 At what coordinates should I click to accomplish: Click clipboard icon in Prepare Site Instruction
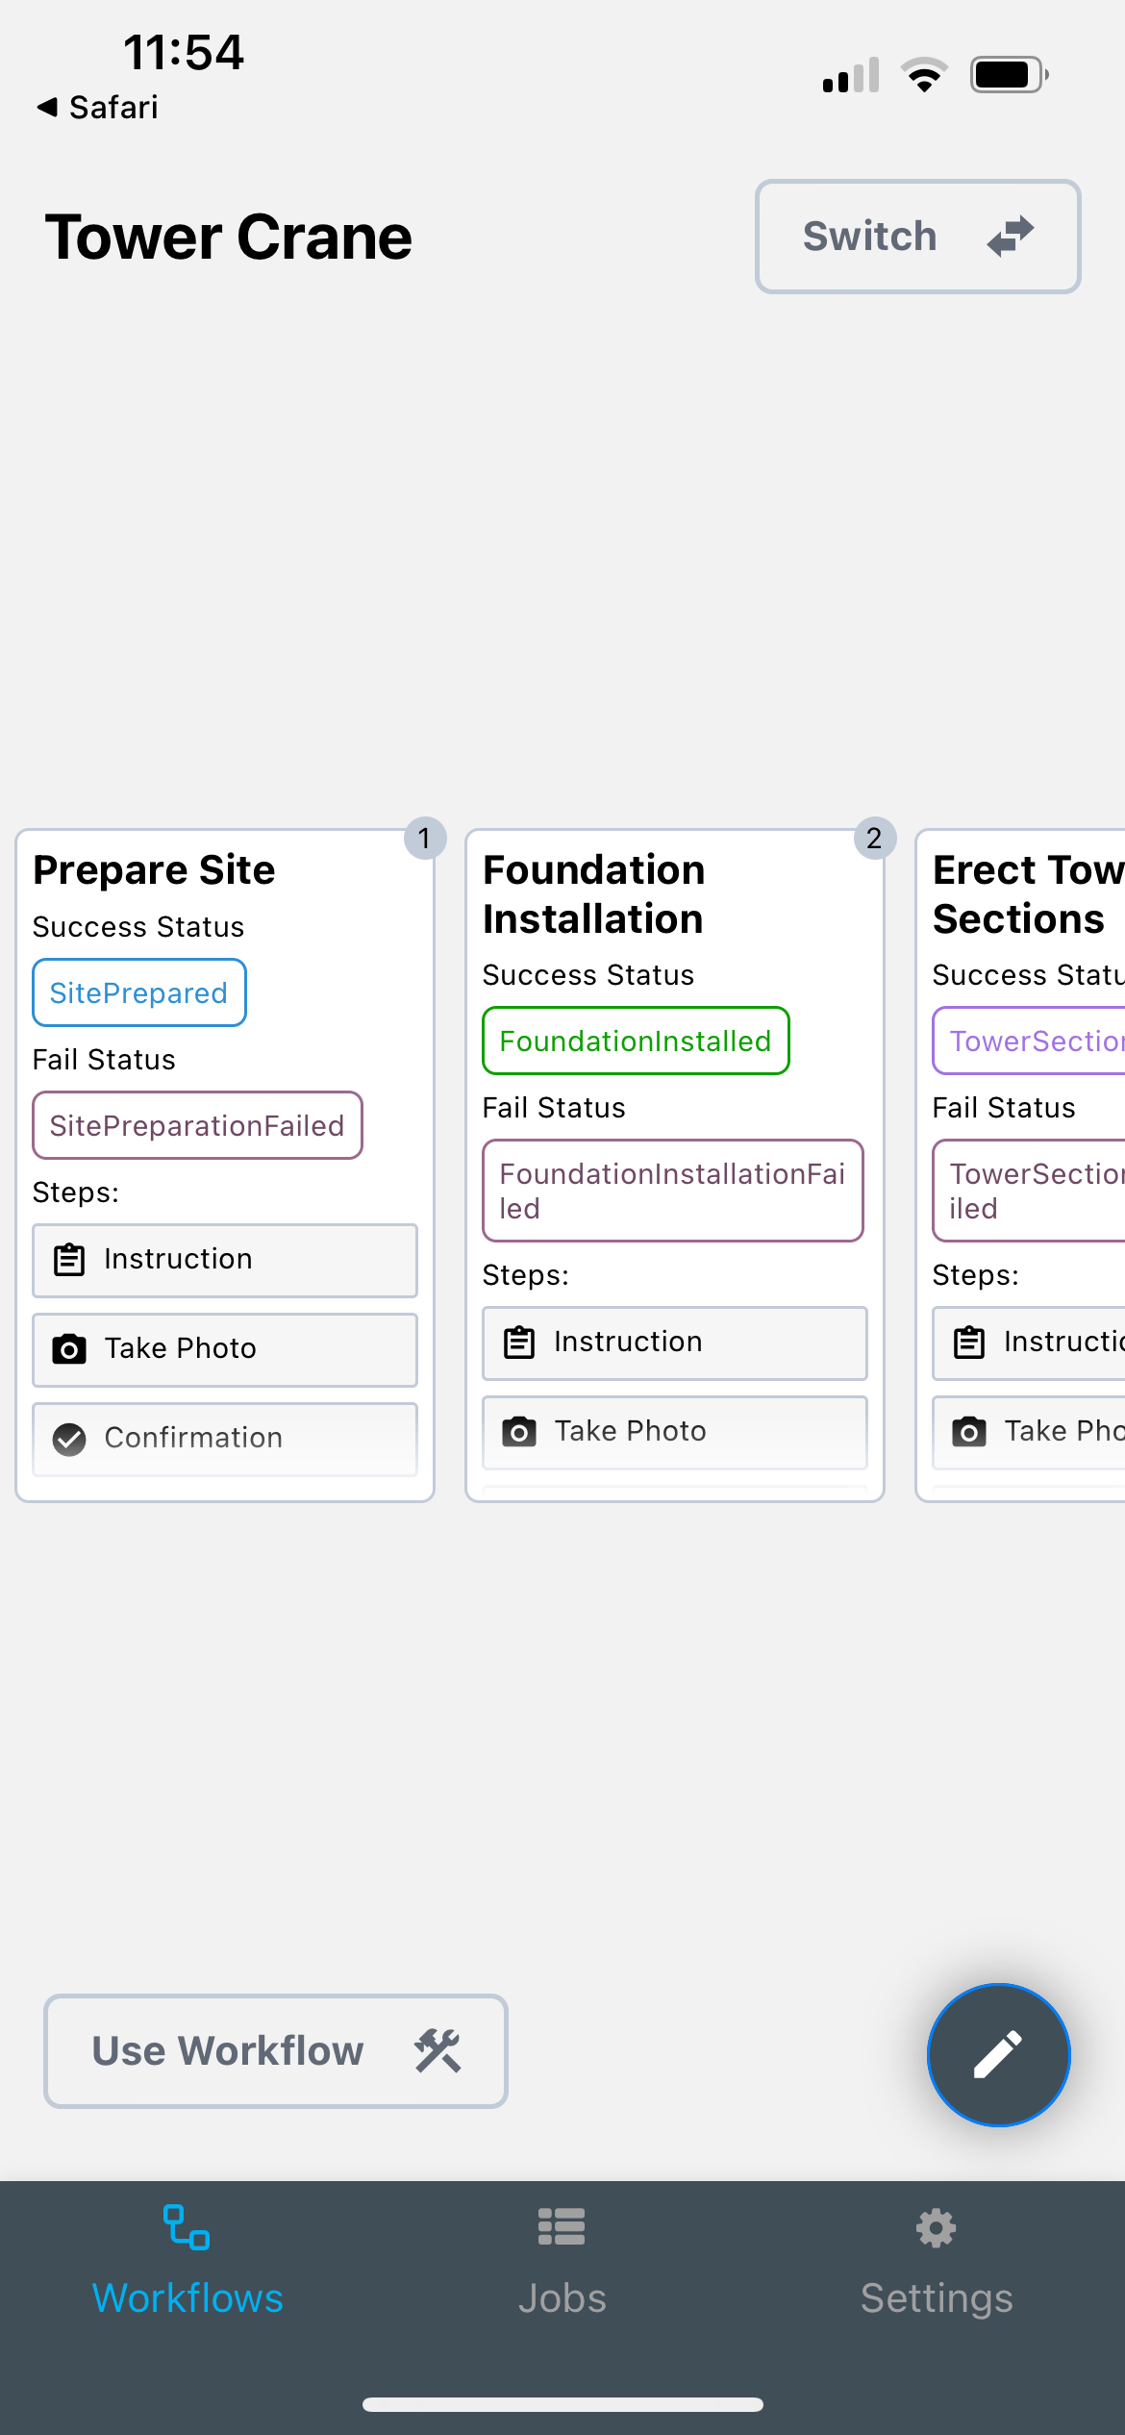pyautogui.click(x=69, y=1260)
